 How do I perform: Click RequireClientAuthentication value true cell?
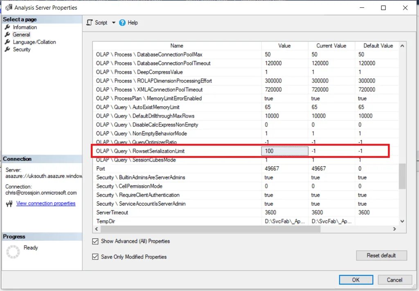pyautogui.click(x=285, y=195)
